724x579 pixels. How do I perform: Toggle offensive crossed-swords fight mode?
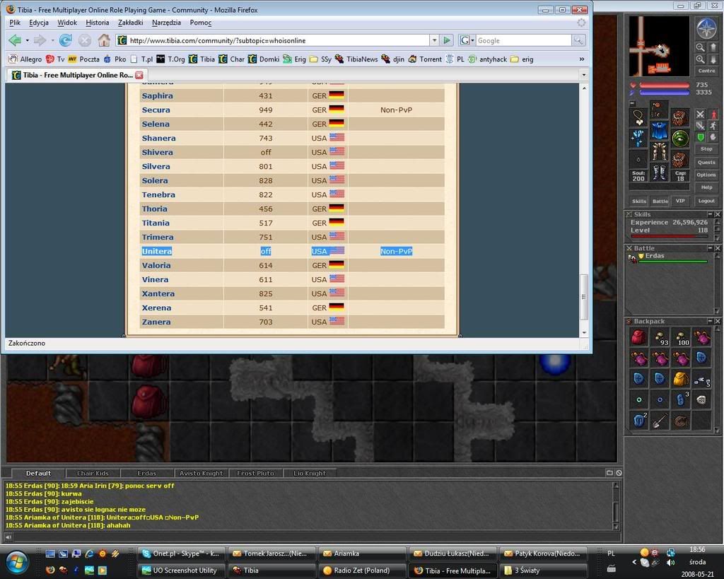(701, 114)
